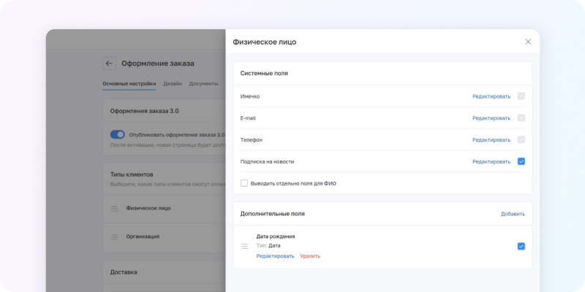
Task: Click the red Удалить link
Action: pos(310,256)
